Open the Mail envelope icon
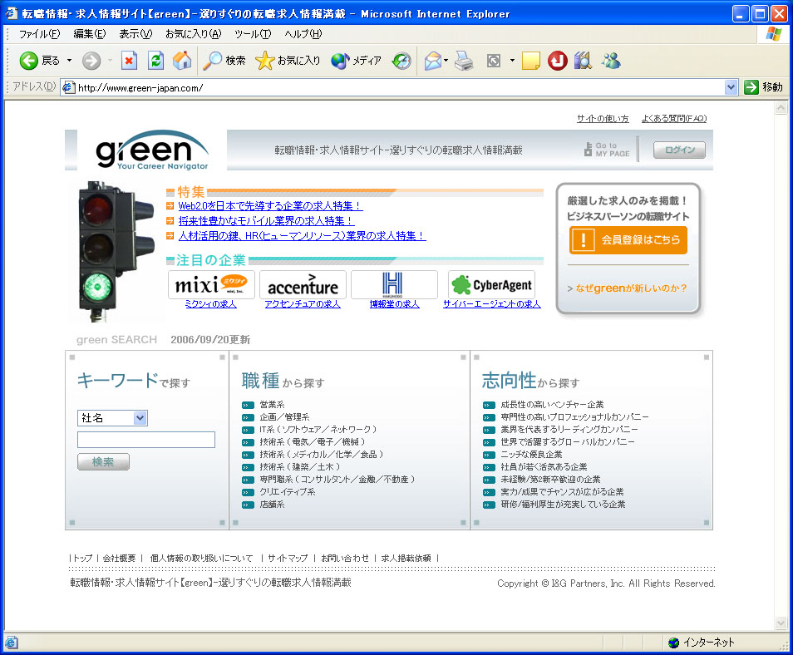This screenshot has width=793, height=655. (x=433, y=61)
